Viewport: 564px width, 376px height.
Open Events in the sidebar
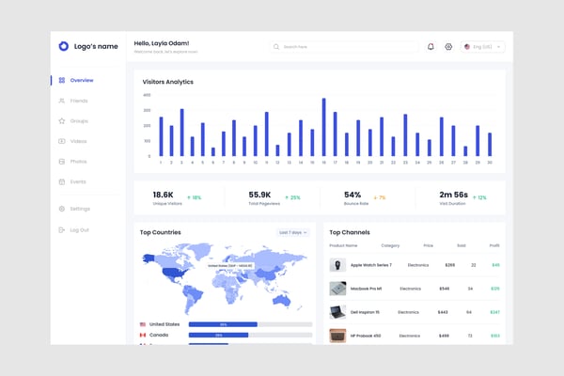tap(72, 181)
